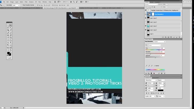Viewport: 194px width, 109px height.
Task: Open the Character text color swatch
Action: tap(161, 90)
